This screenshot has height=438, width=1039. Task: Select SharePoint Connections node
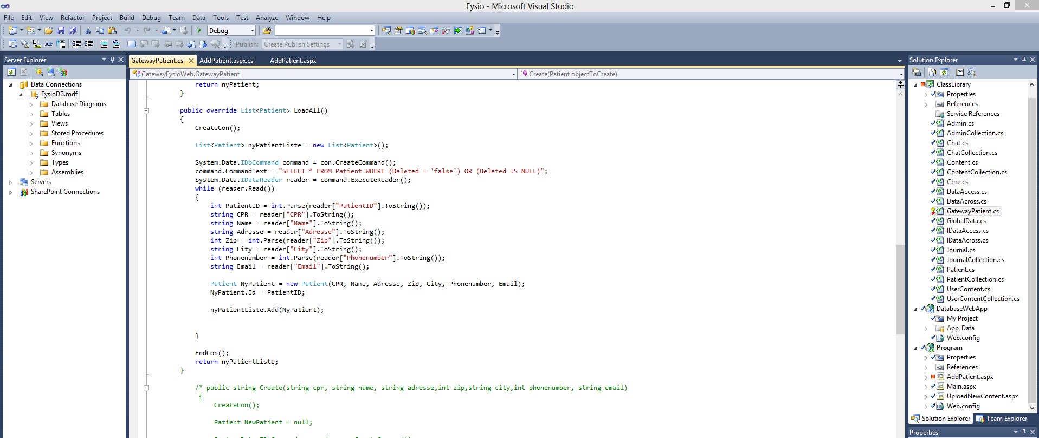65,192
